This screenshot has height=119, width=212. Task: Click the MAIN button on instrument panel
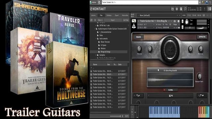coord(138,37)
